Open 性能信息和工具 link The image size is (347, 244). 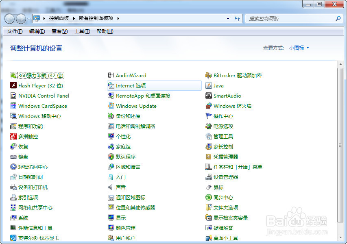click(x=35, y=228)
